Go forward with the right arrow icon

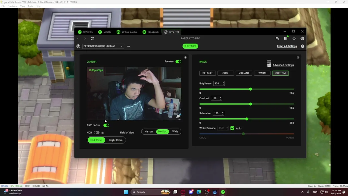click(x=85, y=39)
